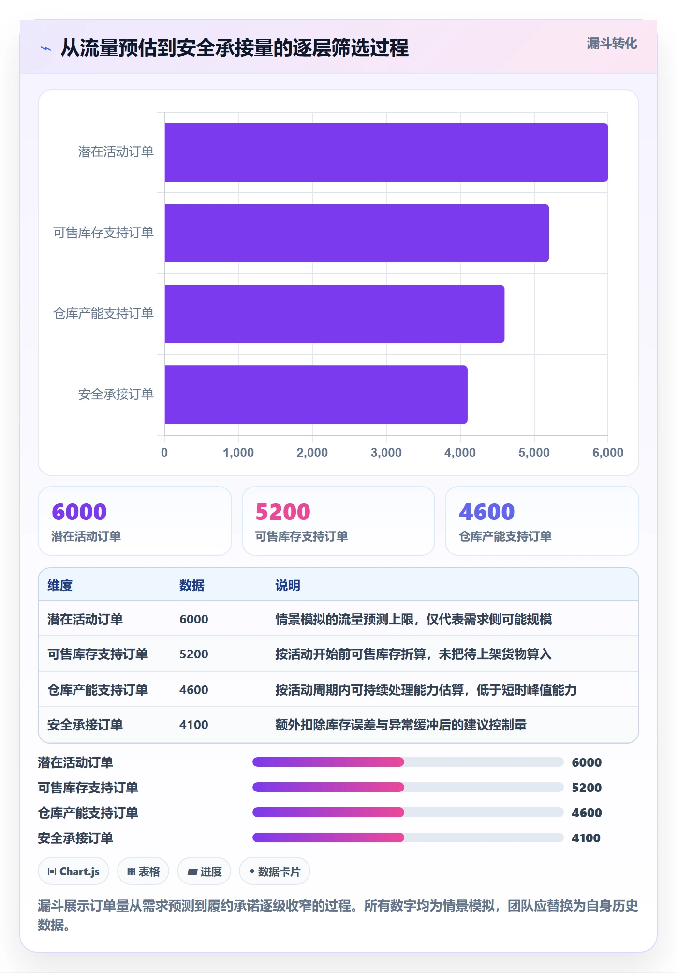Click the 潜在活动订单 bar in the chart
This screenshot has height=973, width=677.
386,152
